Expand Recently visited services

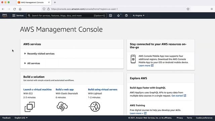(39, 54)
